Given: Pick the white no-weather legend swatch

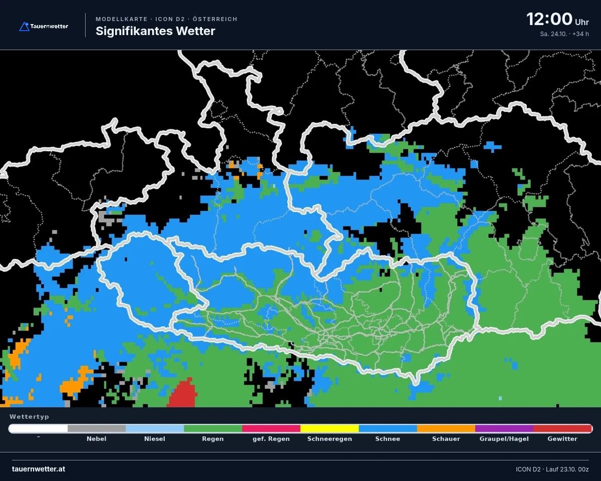Looking at the screenshot, I should click(x=38, y=428).
